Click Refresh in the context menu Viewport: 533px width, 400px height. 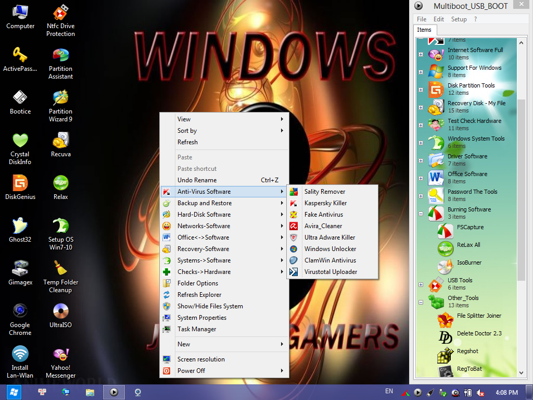coord(224,142)
